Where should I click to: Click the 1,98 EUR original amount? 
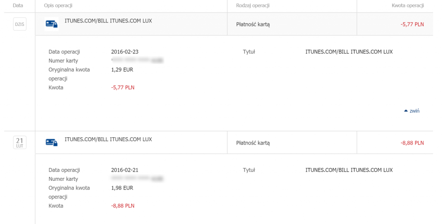click(122, 188)
